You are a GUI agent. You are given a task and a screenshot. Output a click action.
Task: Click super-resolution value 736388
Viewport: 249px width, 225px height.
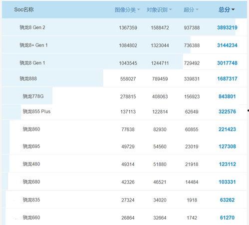tap(192, 45)
